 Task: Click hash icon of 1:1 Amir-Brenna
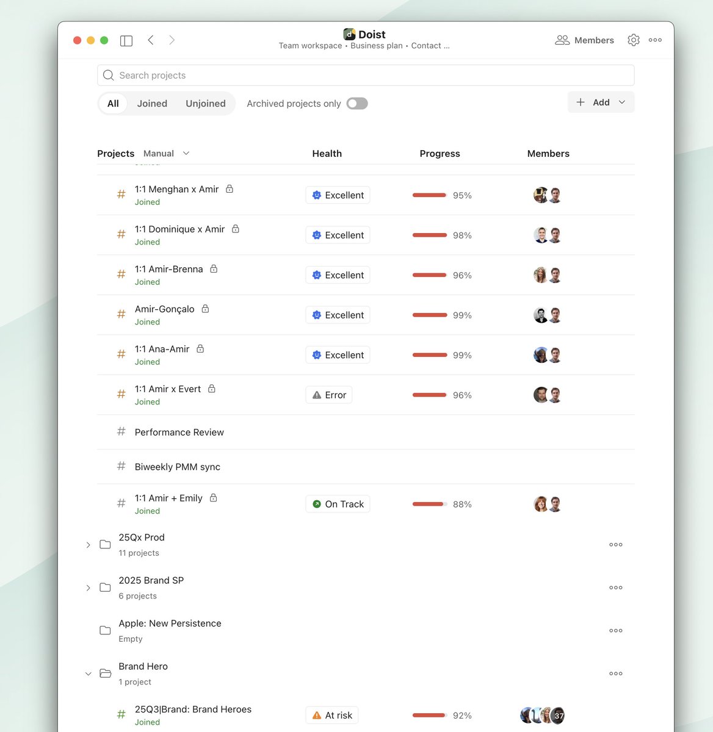(x=121, y=274)
